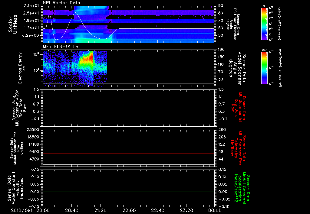Click the 4700 scanner position tick
The width and height of the screenshot is (310, 214).
point(34,159)
